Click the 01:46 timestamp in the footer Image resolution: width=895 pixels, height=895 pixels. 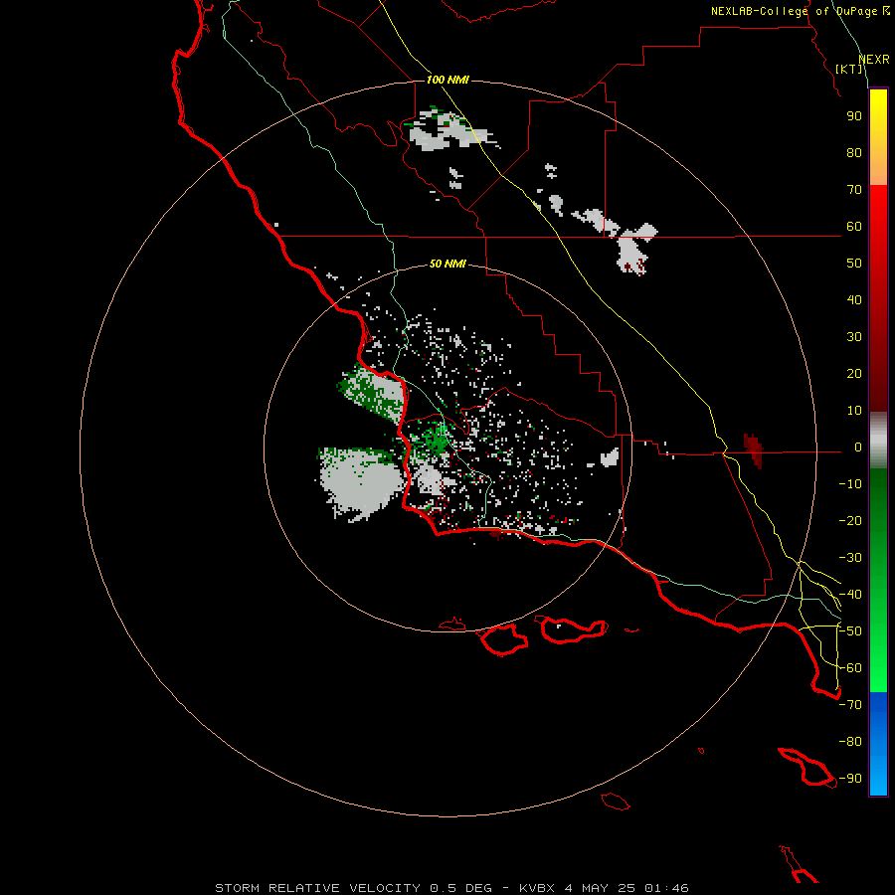pyautogui.click(x=666, y=888)
